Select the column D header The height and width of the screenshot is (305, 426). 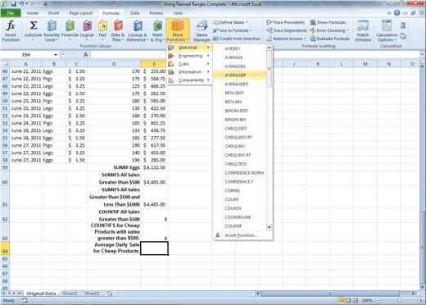click(x=114, y=64)
